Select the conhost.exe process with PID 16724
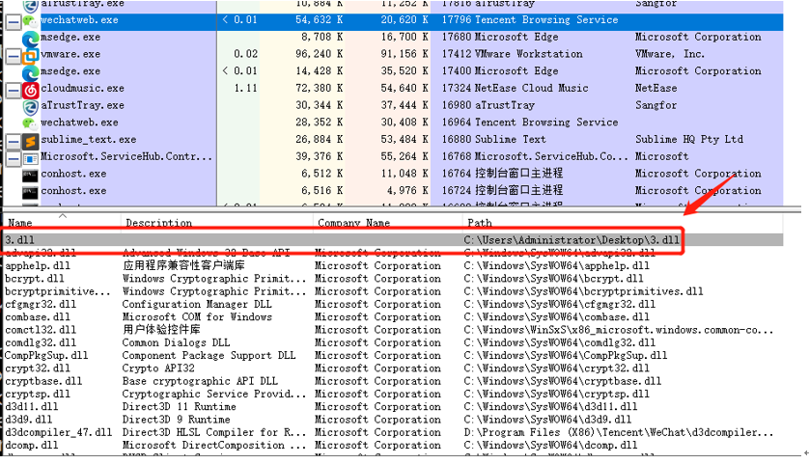809x464 pixels. click(73, 190)
